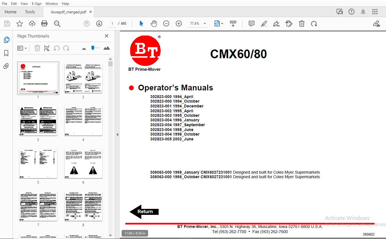
Task: Go to the next page arrow
Action: [99, 24]
